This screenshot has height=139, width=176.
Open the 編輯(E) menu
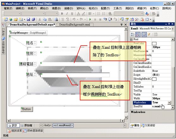20,8
